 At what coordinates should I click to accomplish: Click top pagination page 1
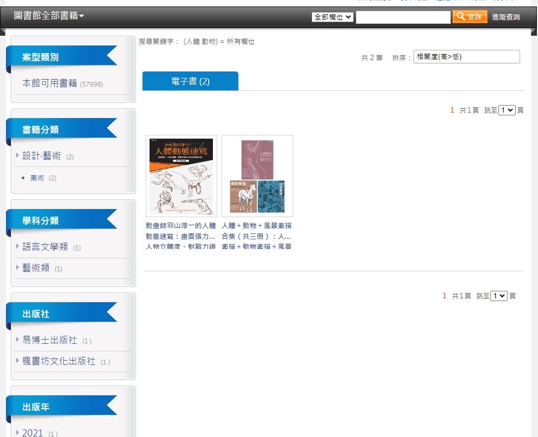(x=452, y=110)
